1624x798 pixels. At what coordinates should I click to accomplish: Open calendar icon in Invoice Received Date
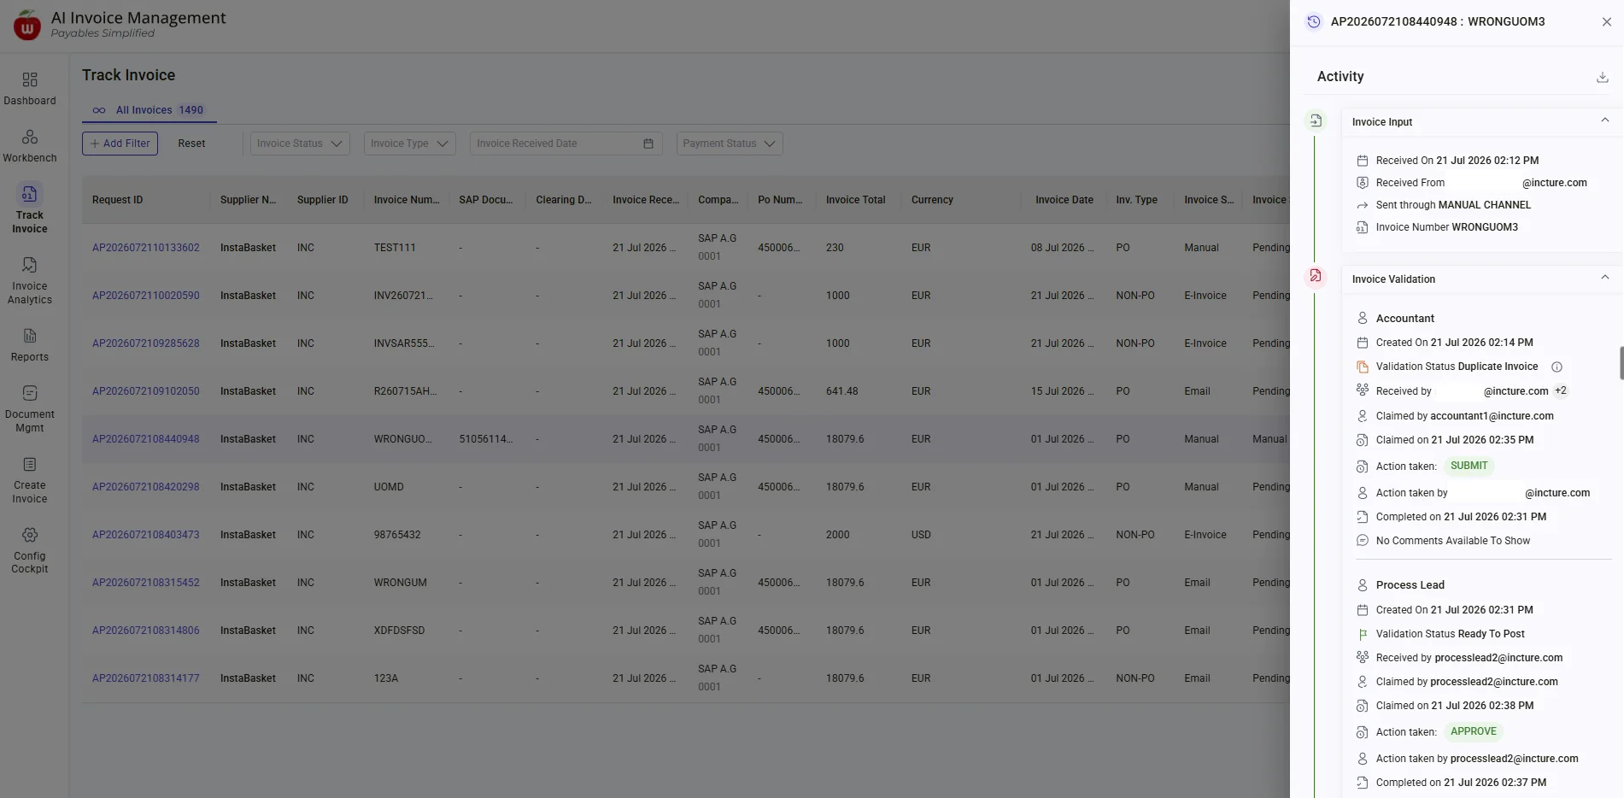click(x=648, y=144)
